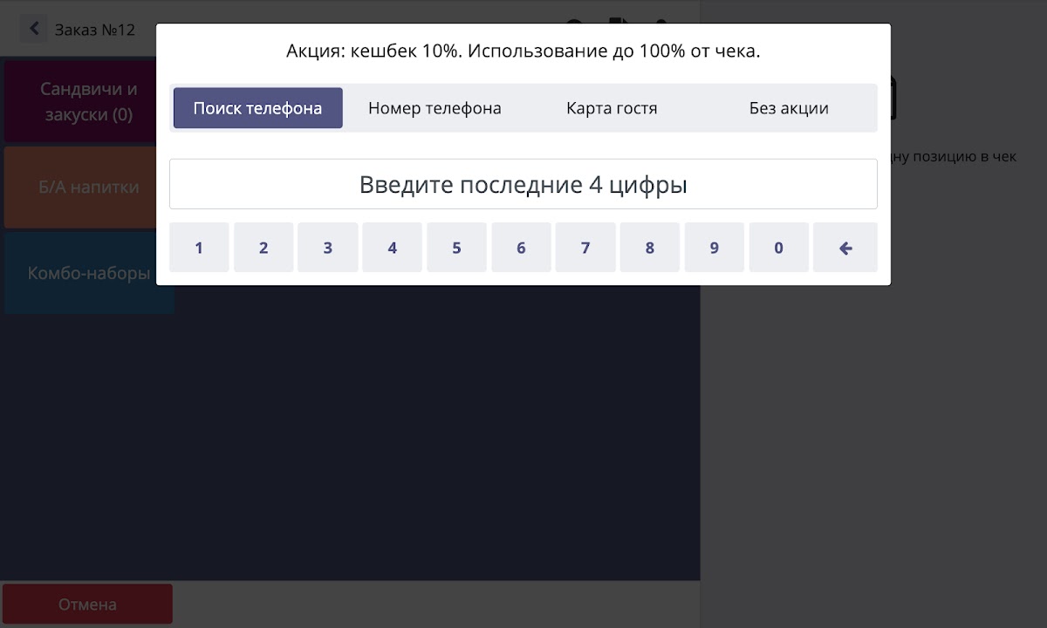Screen dimensions: 1047x628
Task: Tap digit 2 on the keypad
Action: [263, 248]
